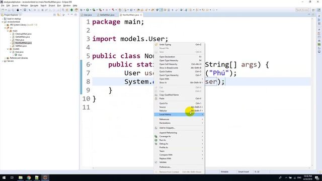Viewport: 322px width, 181px height.
Task: Close the NonNullMain.java editor tab
Action: [141, 15]
